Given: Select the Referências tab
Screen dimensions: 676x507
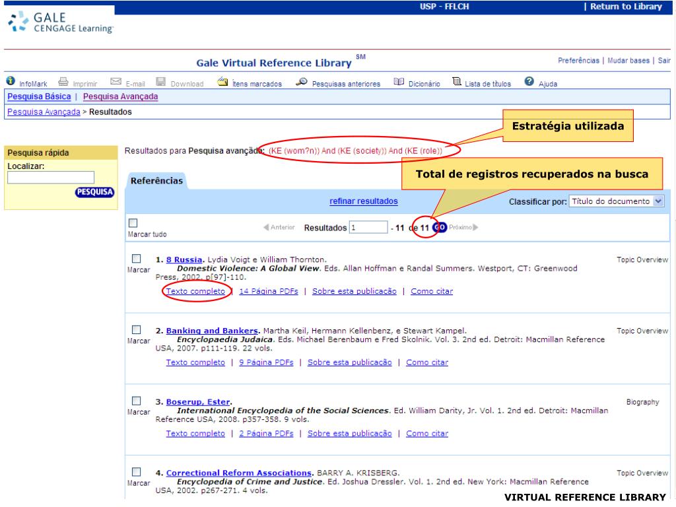Looking at the screenshot, I should [156, 181].
